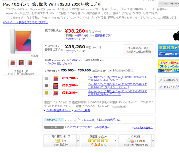Image resolution: width=179 pixels, height=153 pixels.
Task: Open メーカー製品情報ページ link
Action: [58, 110]
